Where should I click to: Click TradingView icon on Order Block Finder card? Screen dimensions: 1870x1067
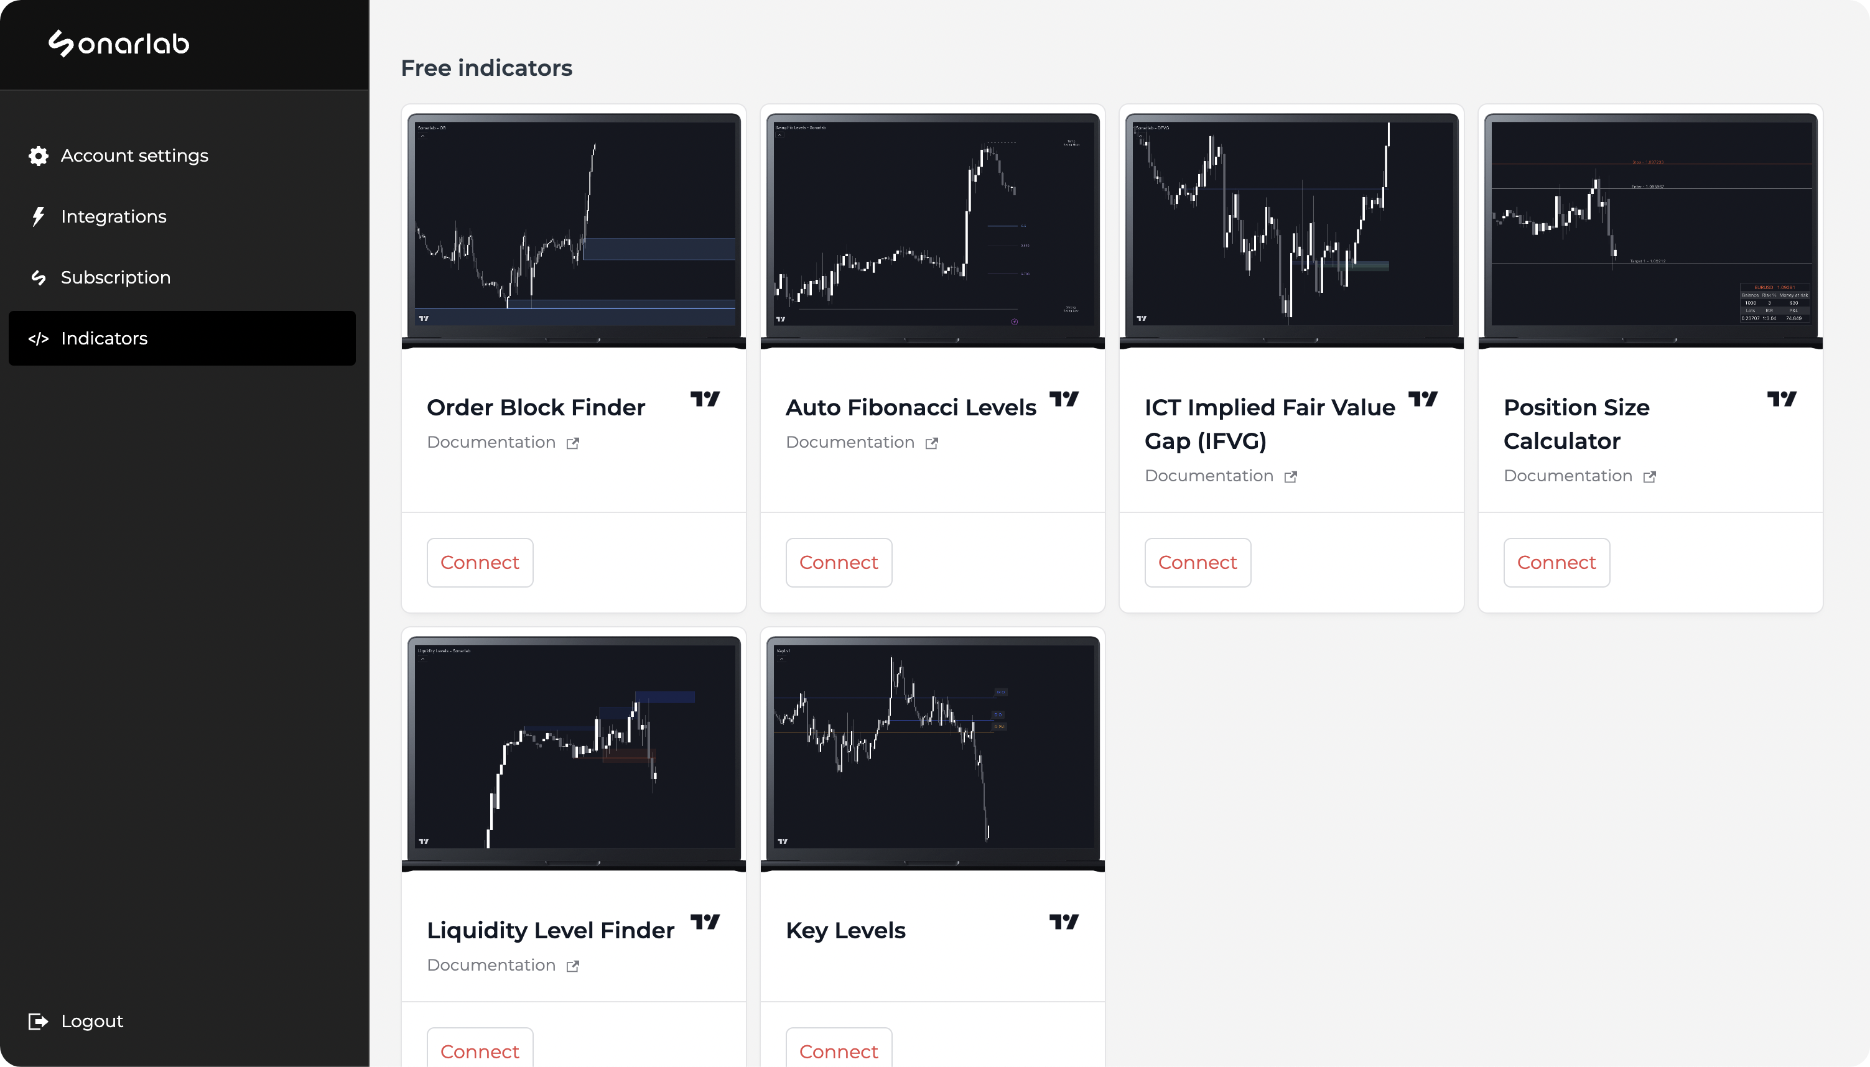705,399
